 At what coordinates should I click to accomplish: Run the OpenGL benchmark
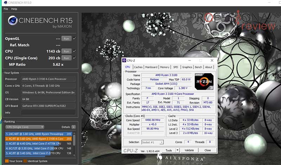(66, 39)
